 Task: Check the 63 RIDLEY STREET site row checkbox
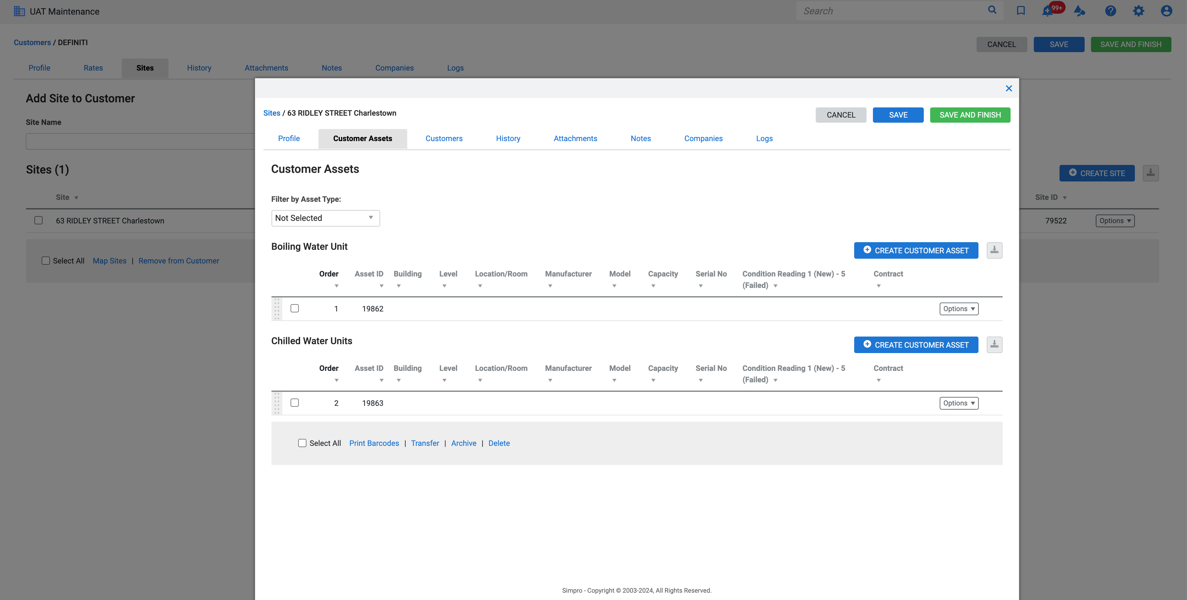tap(39, 220)
